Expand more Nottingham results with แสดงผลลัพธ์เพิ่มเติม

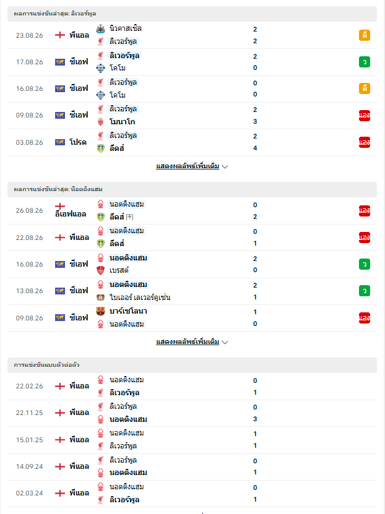click(x=188, y=342)
